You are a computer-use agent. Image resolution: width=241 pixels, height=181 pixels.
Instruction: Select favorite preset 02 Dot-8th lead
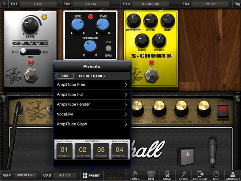(x=83, y=151)
